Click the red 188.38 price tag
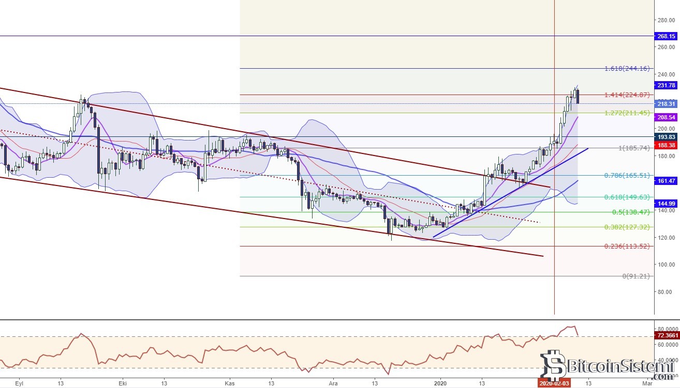 pyautogui.click(x=666, y=145)
